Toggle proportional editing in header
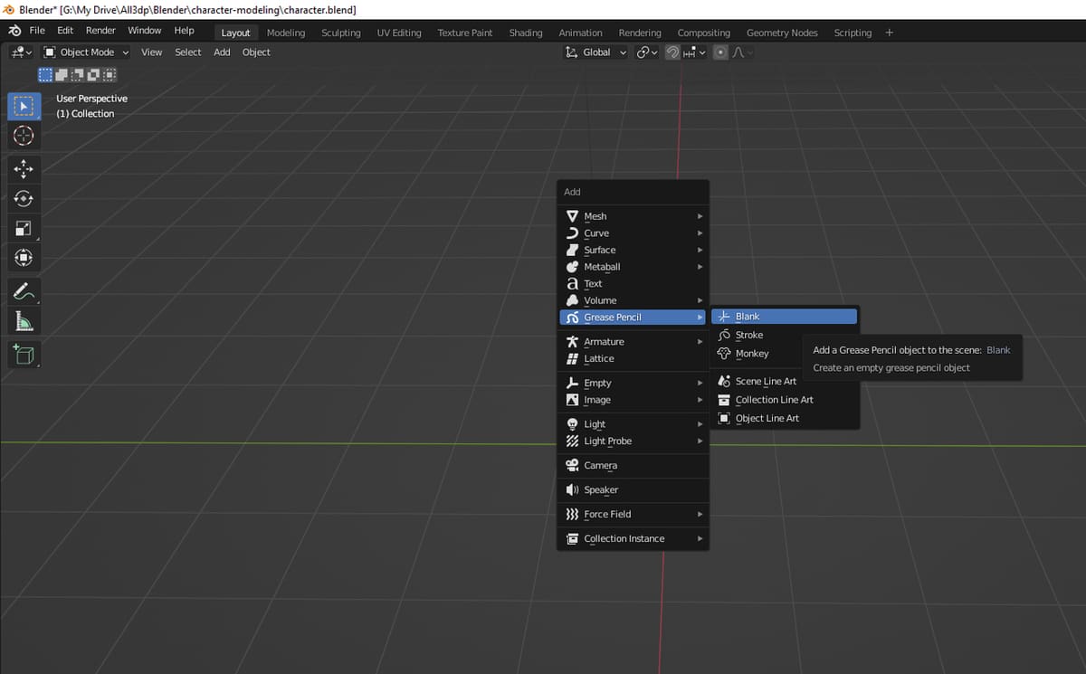The image size is (1086, 674). coord(720,52)
